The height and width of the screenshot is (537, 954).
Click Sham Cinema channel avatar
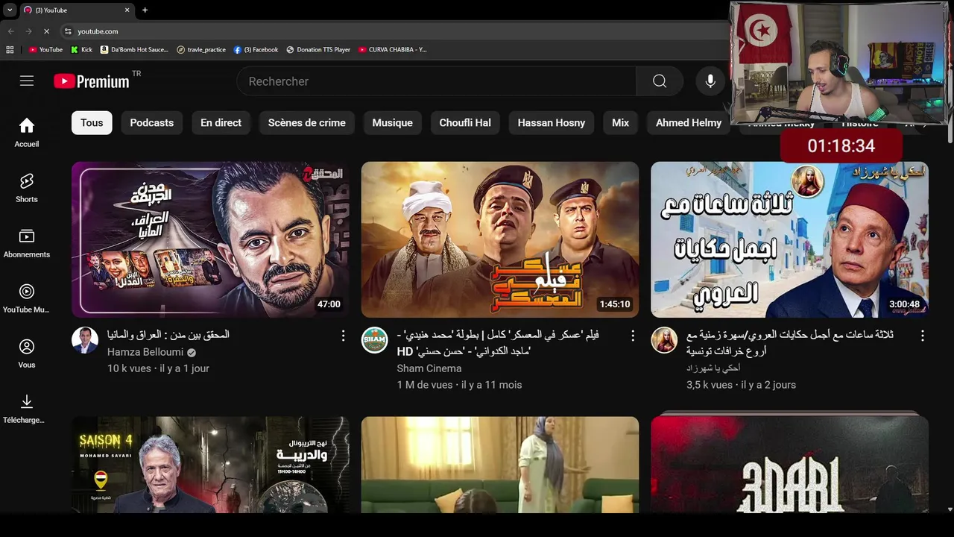coord(375,340)
